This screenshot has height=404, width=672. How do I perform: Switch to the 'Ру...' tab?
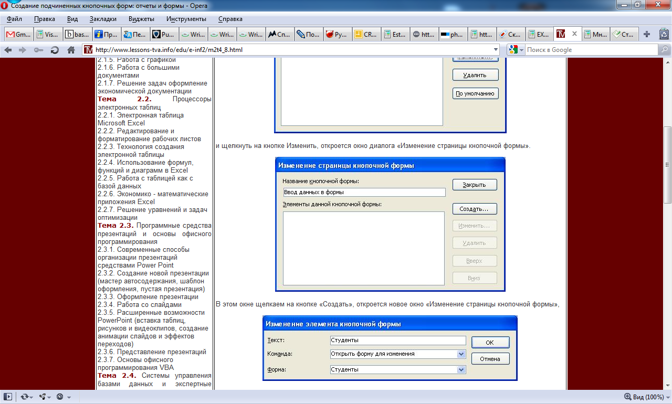pyautogui.click(x=338, y=35)
